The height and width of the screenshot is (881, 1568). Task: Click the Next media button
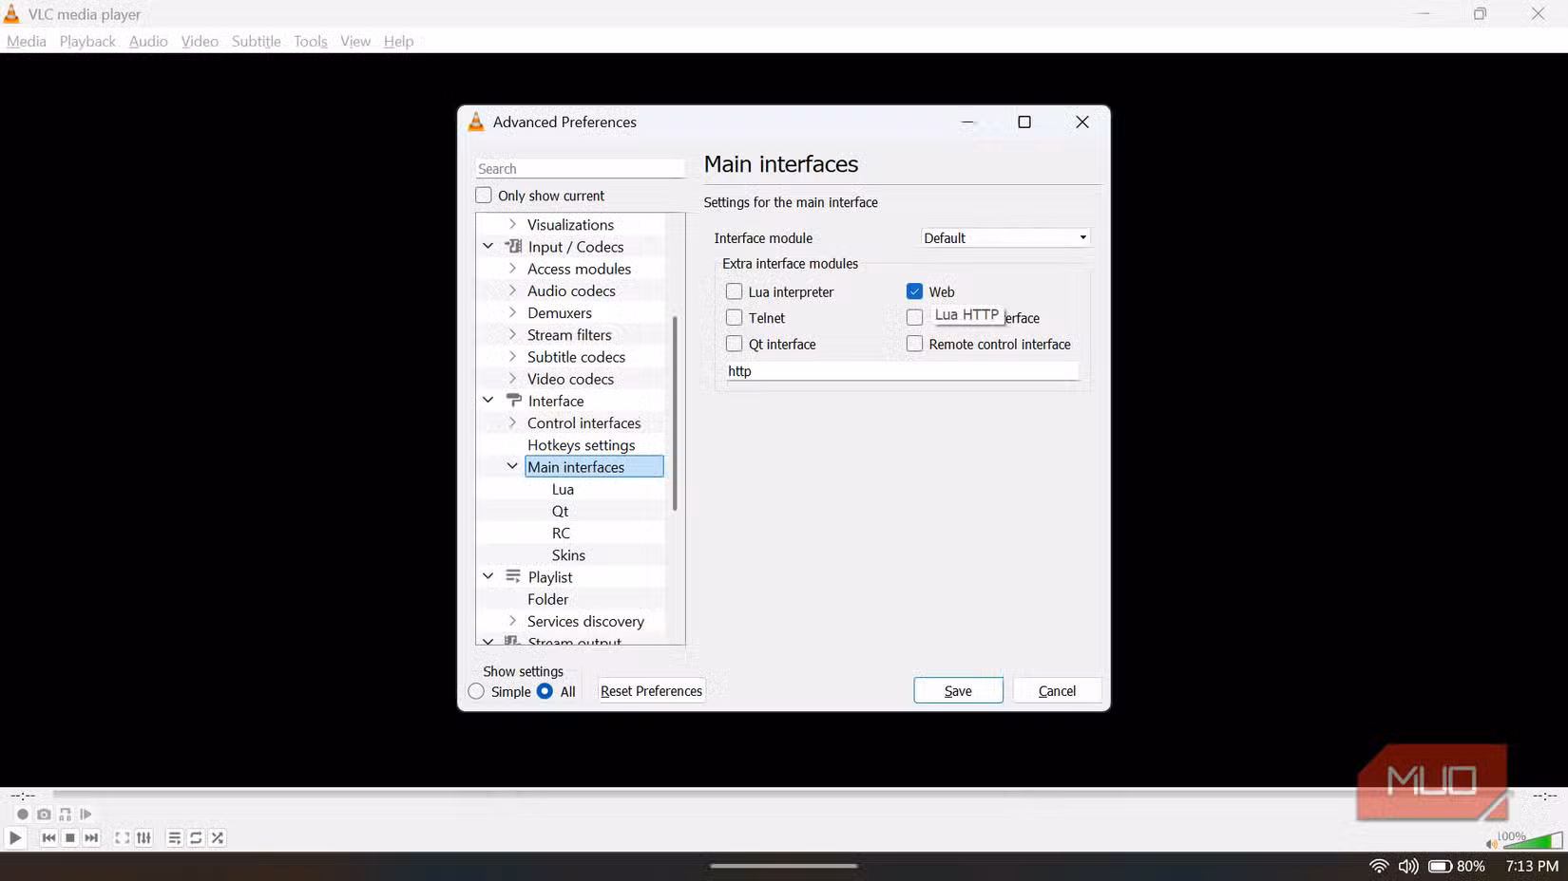point(91,838)
